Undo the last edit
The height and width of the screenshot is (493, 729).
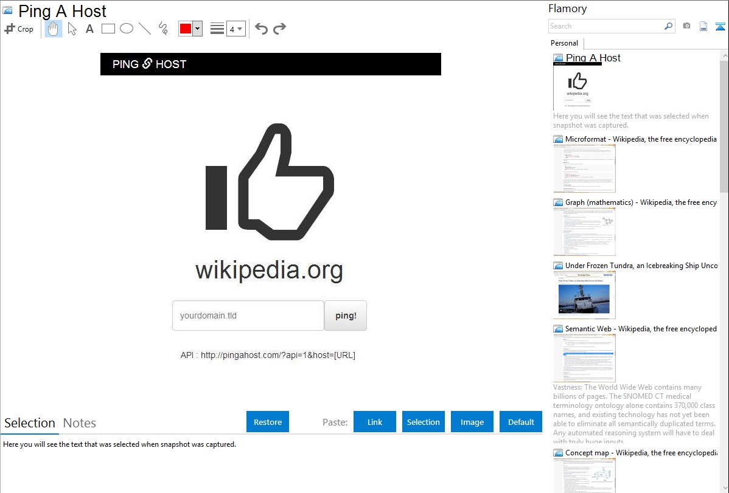[x=261, y=29]
